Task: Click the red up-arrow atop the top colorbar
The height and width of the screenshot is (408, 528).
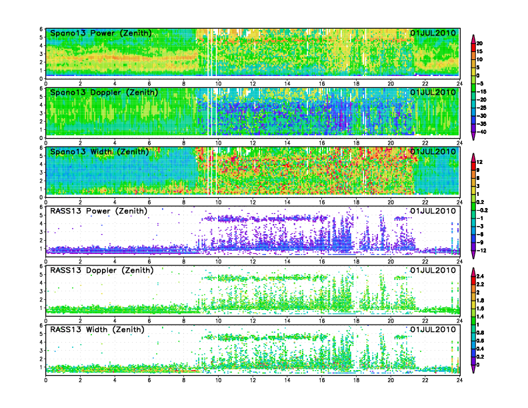Action: point(473,36)
